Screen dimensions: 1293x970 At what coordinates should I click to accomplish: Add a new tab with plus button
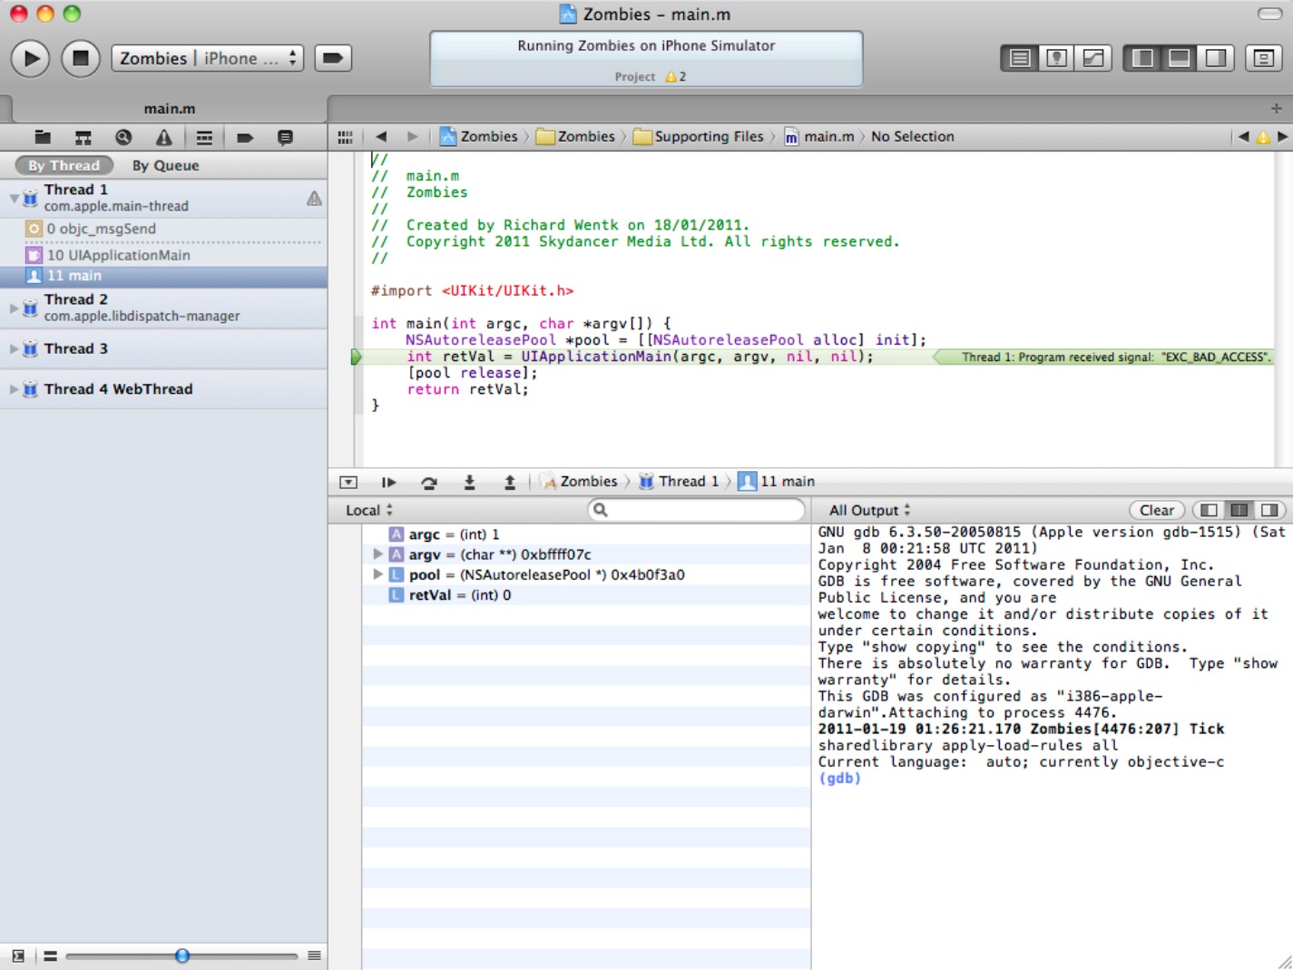1277,108
